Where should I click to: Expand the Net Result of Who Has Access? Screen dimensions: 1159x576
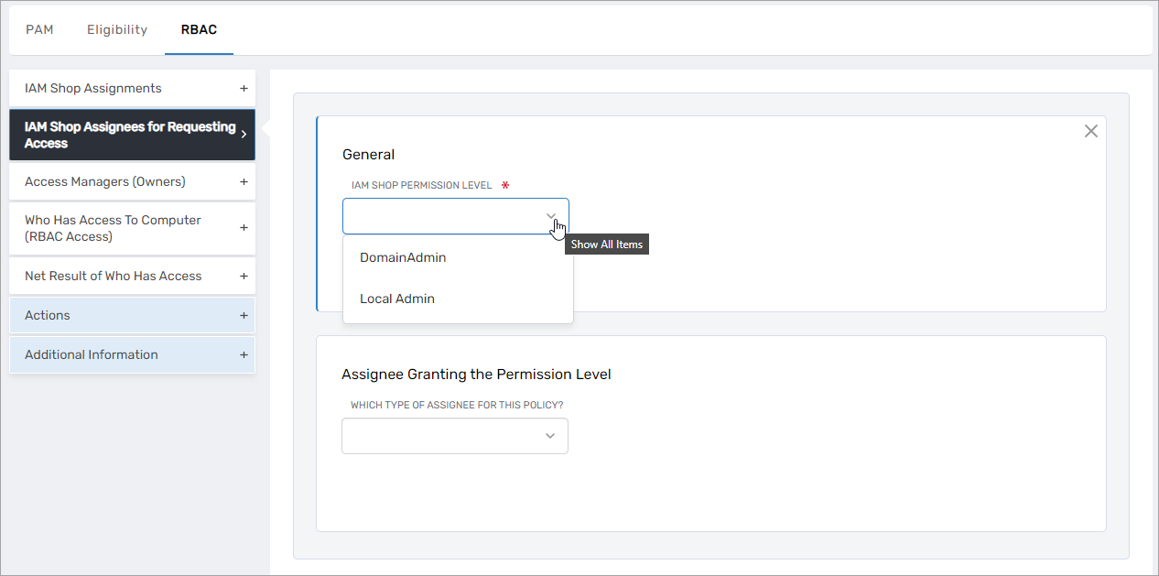[244, 276]
